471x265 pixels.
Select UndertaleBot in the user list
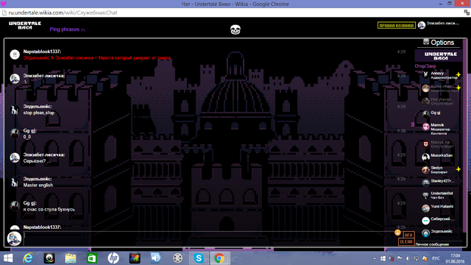[440, 195]
